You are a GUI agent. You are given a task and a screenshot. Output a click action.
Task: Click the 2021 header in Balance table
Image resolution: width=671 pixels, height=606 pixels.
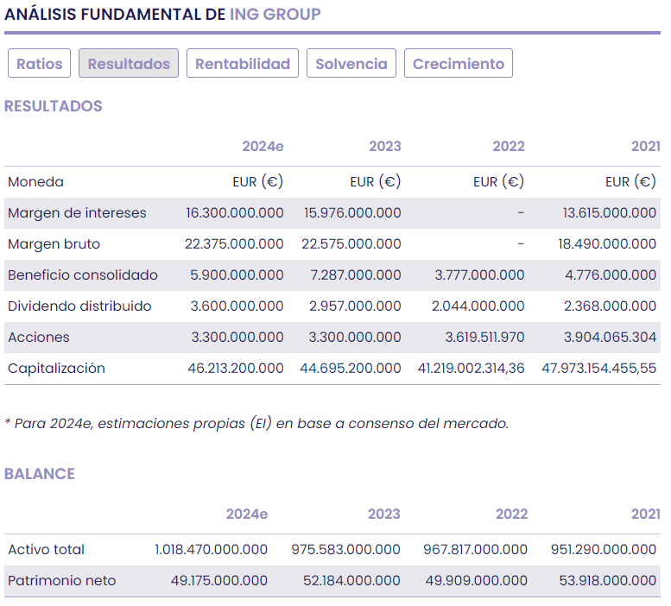click(646, 514)
